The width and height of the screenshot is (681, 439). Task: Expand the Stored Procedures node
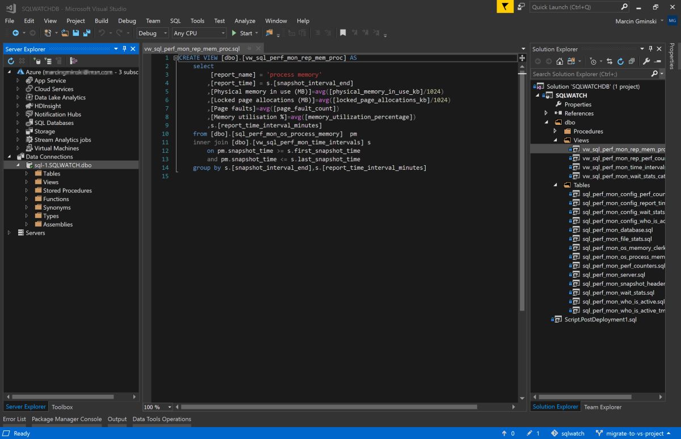point(27,191)
